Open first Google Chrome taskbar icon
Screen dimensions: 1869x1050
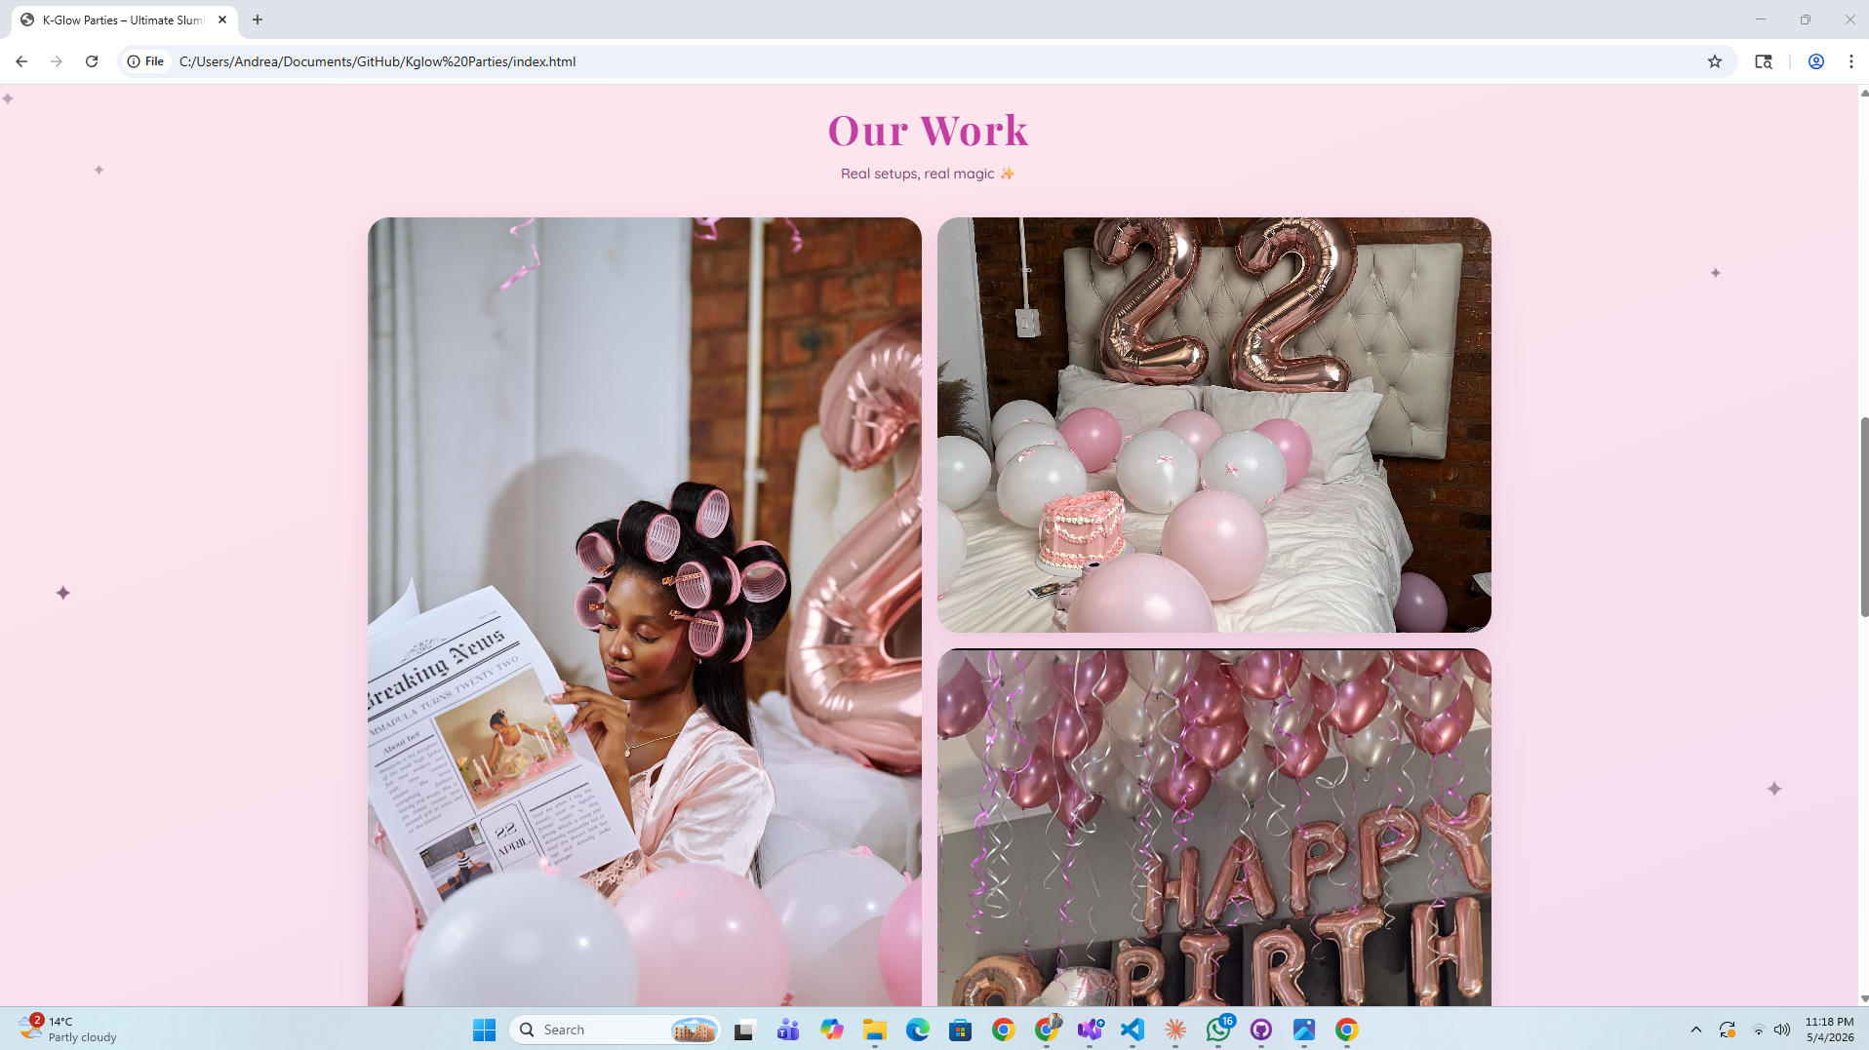tap(1004, 1030)
